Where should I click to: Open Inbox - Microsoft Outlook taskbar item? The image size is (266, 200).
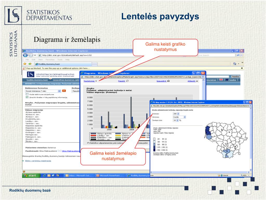79,176
